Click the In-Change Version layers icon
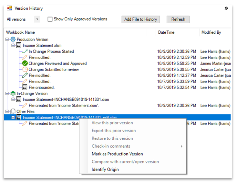 coord(13,93)
